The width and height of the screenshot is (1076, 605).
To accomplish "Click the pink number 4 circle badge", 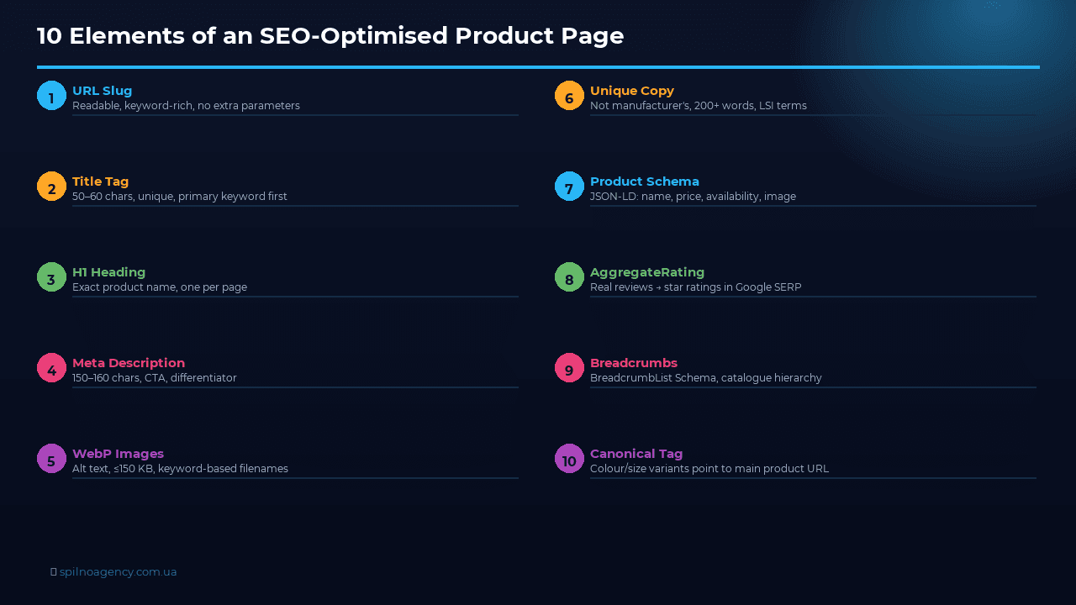I will pos(51,368).
